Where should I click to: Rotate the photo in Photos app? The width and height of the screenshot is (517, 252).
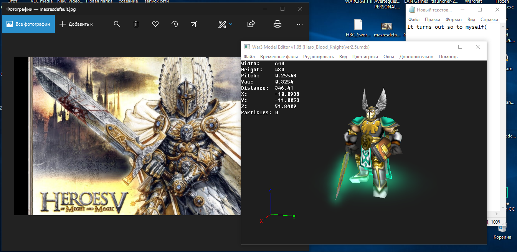pos(175,24)
